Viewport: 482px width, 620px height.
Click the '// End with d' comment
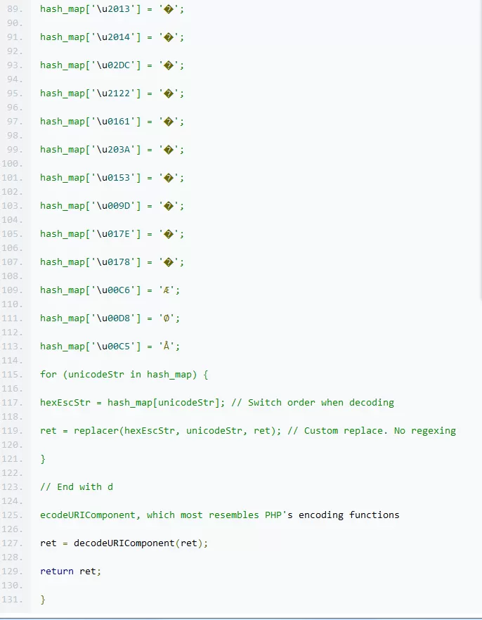click(x=77, y=486)
